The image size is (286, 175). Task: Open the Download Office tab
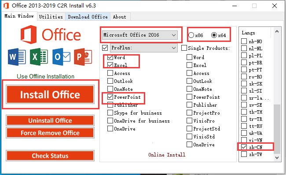[x=88, y=17]
